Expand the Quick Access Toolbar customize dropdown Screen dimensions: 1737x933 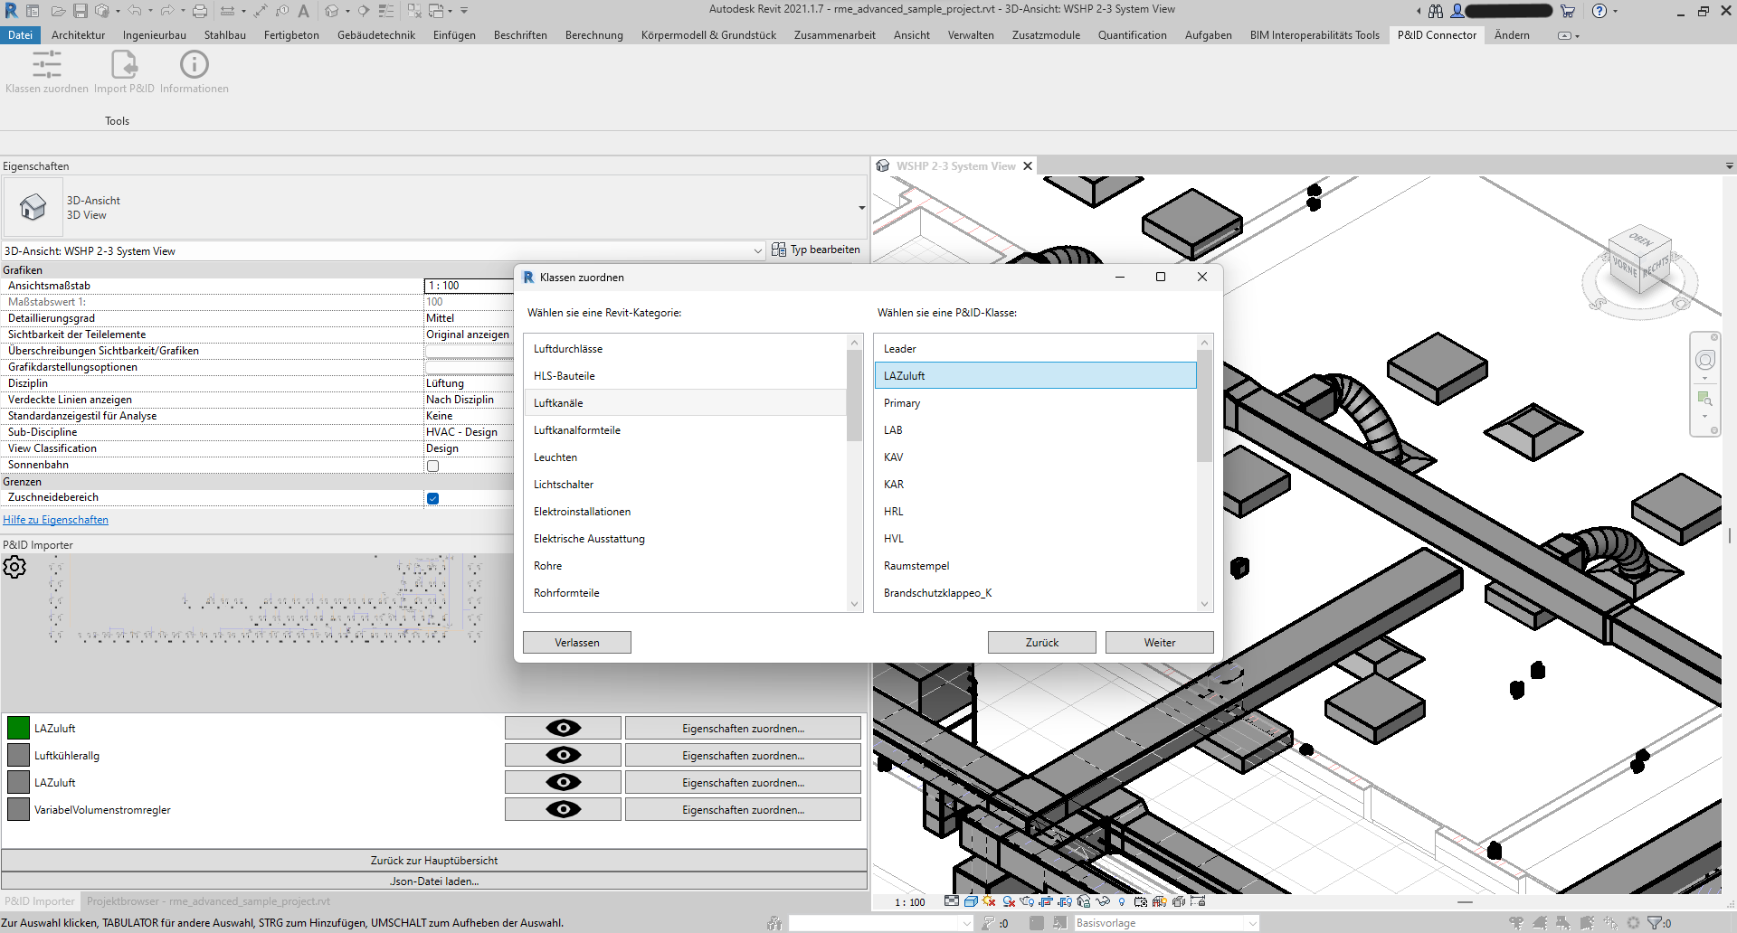[465, 10]
